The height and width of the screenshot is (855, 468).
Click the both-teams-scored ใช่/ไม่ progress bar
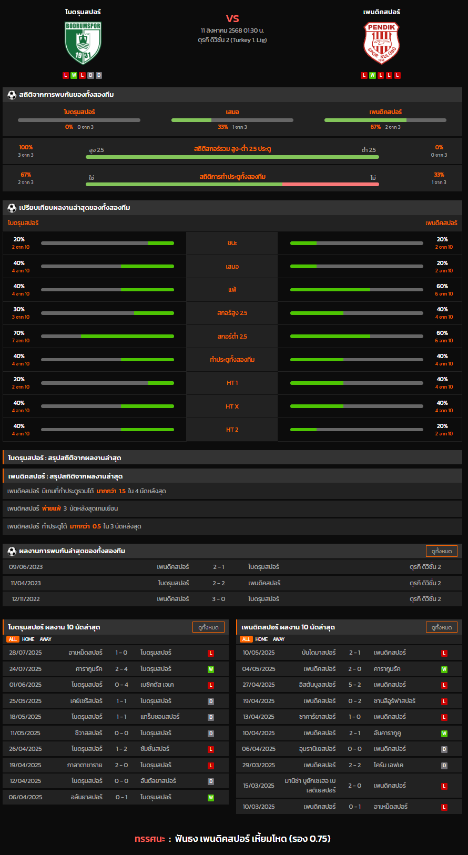[232, 184]
